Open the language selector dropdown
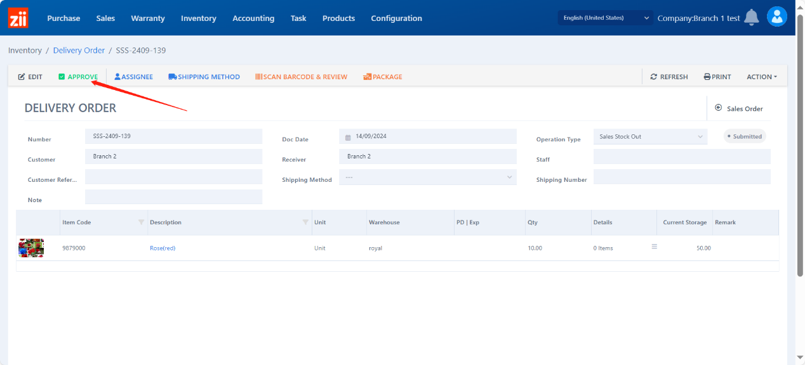 tap(606, 18)
